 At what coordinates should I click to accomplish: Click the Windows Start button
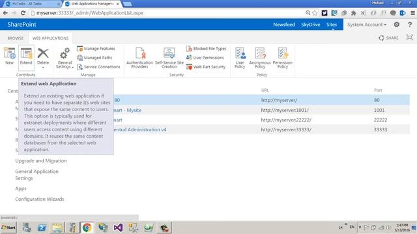point(8,227)
